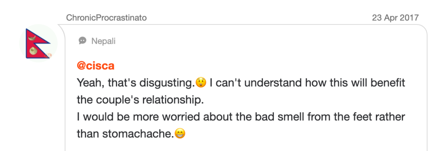Click the sun emblem on the flag

(x=34, y=51)
